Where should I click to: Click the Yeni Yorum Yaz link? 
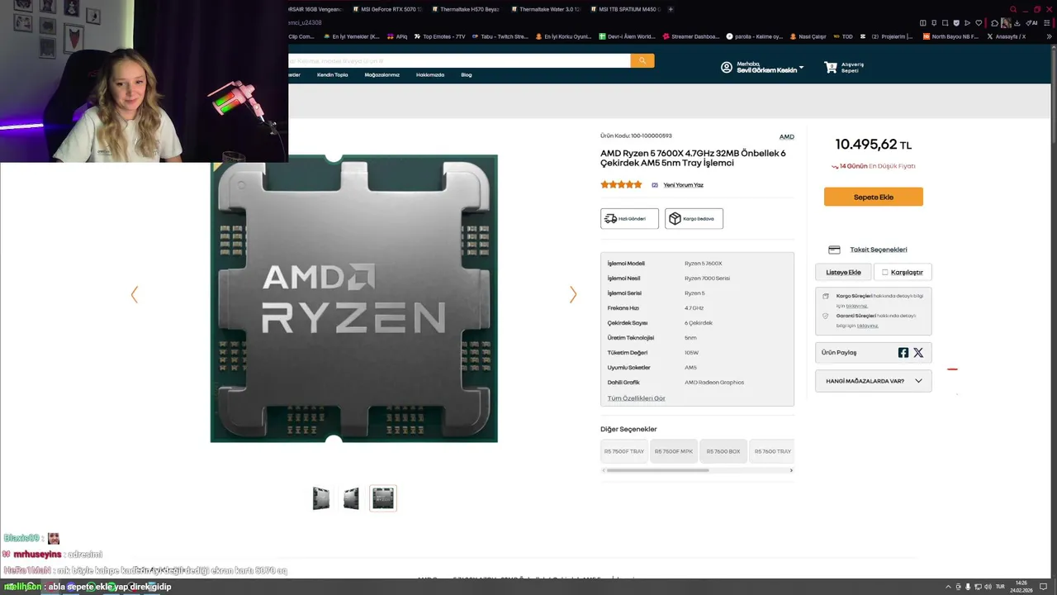tap(683, 185)
